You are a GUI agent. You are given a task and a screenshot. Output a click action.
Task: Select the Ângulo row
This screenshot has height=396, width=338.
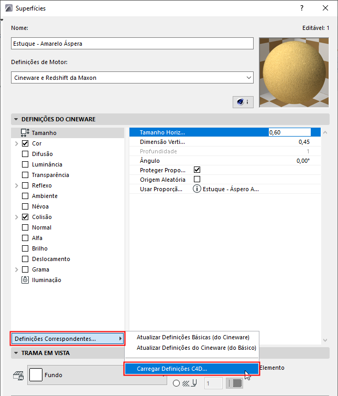[x=225, y=161]
